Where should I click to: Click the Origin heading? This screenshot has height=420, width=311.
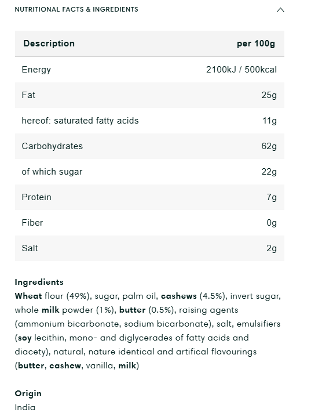28,393
